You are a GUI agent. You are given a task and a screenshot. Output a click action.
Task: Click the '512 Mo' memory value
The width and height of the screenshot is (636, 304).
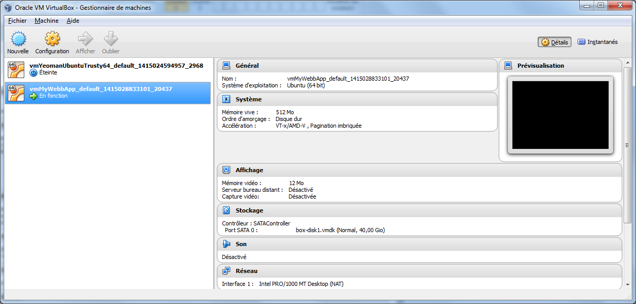(285, 112)
